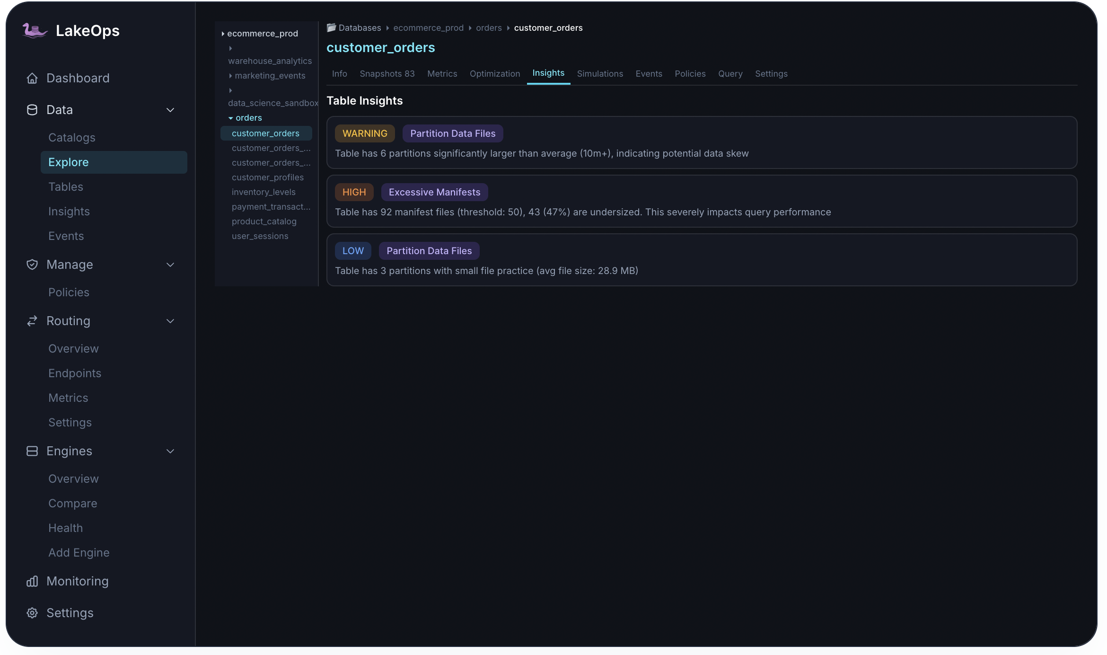Expand the ecommerce_prod tree arrow
The image size is (1107, 655).
(x=223, y=34)
